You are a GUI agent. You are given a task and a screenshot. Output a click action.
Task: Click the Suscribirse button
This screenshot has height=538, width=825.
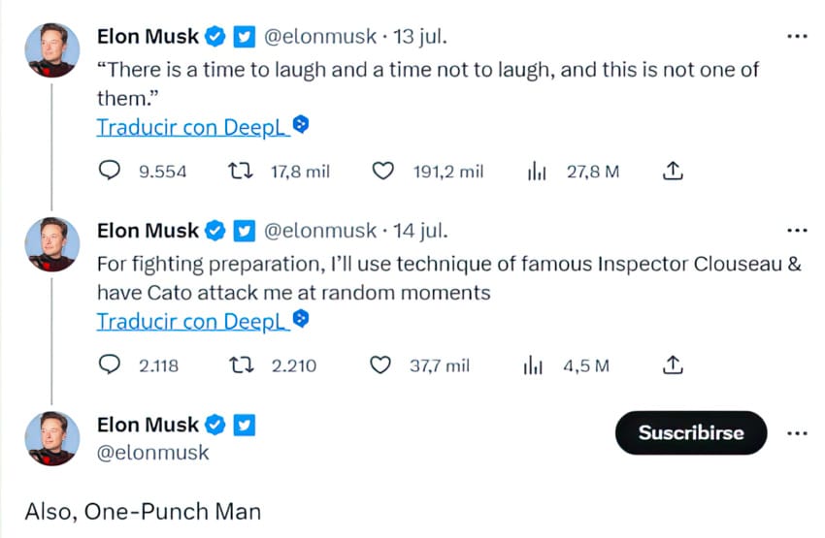coord(690,432)
